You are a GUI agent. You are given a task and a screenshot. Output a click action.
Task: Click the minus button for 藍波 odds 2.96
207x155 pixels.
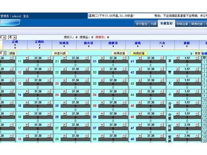[197, 136]
